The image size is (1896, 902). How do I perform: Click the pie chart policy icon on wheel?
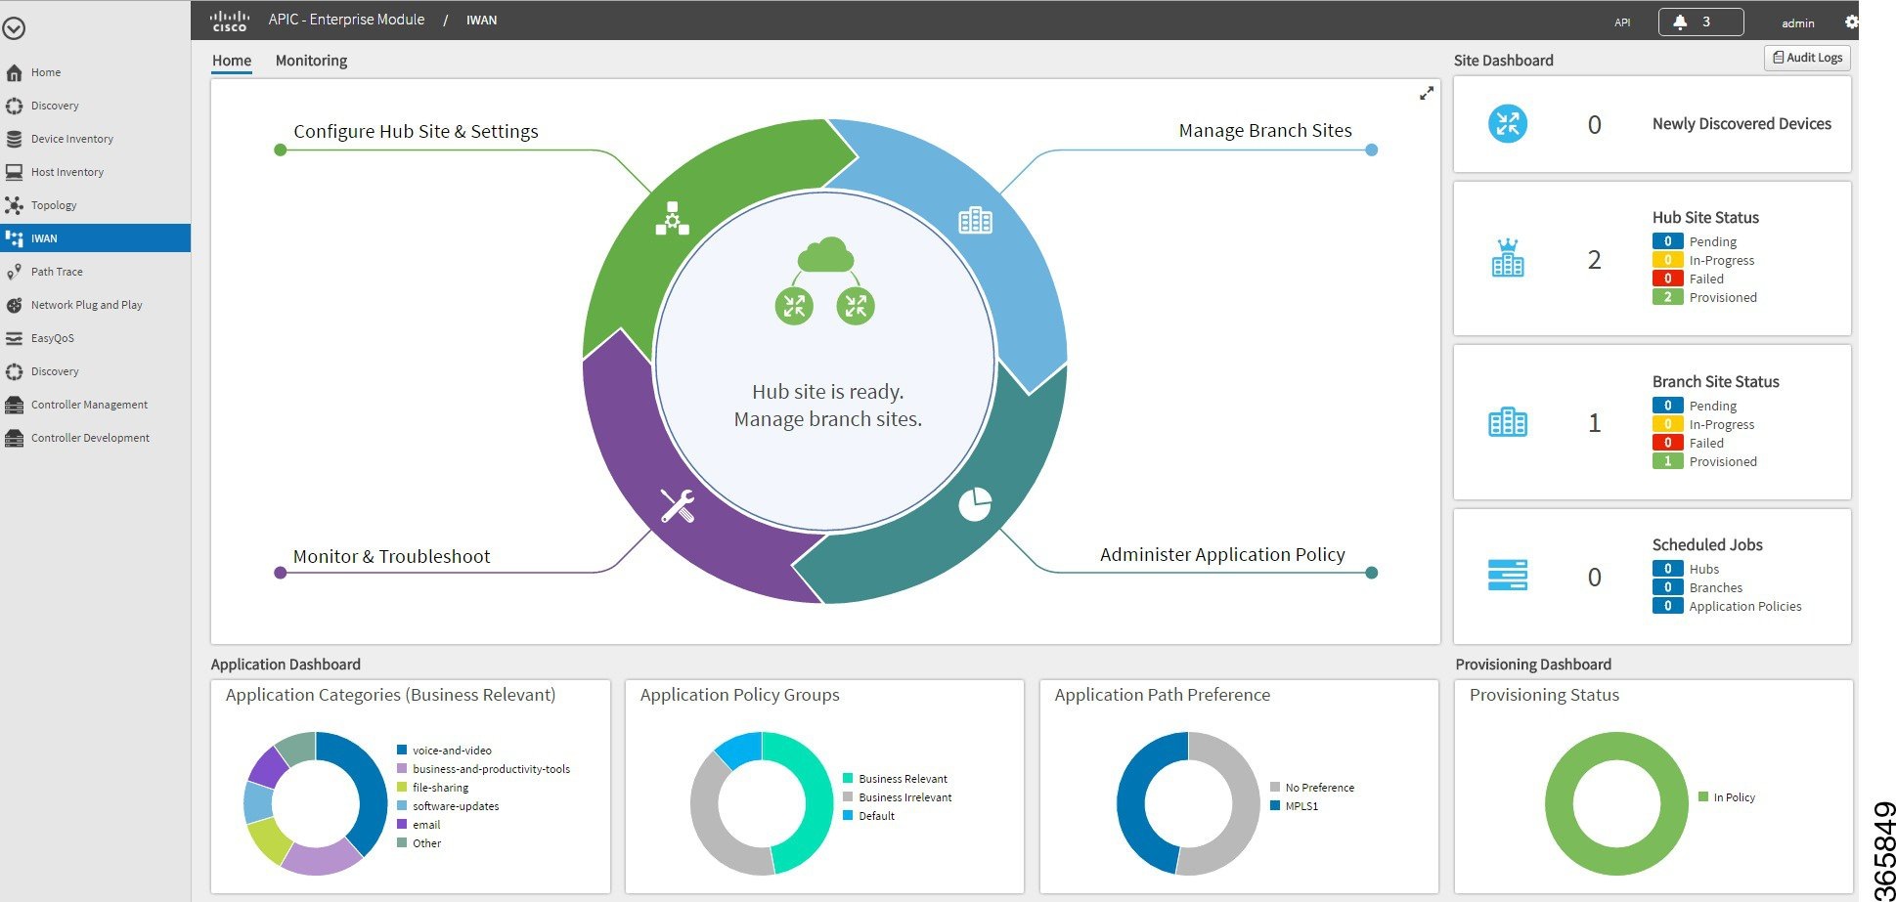tap(974, 504)
